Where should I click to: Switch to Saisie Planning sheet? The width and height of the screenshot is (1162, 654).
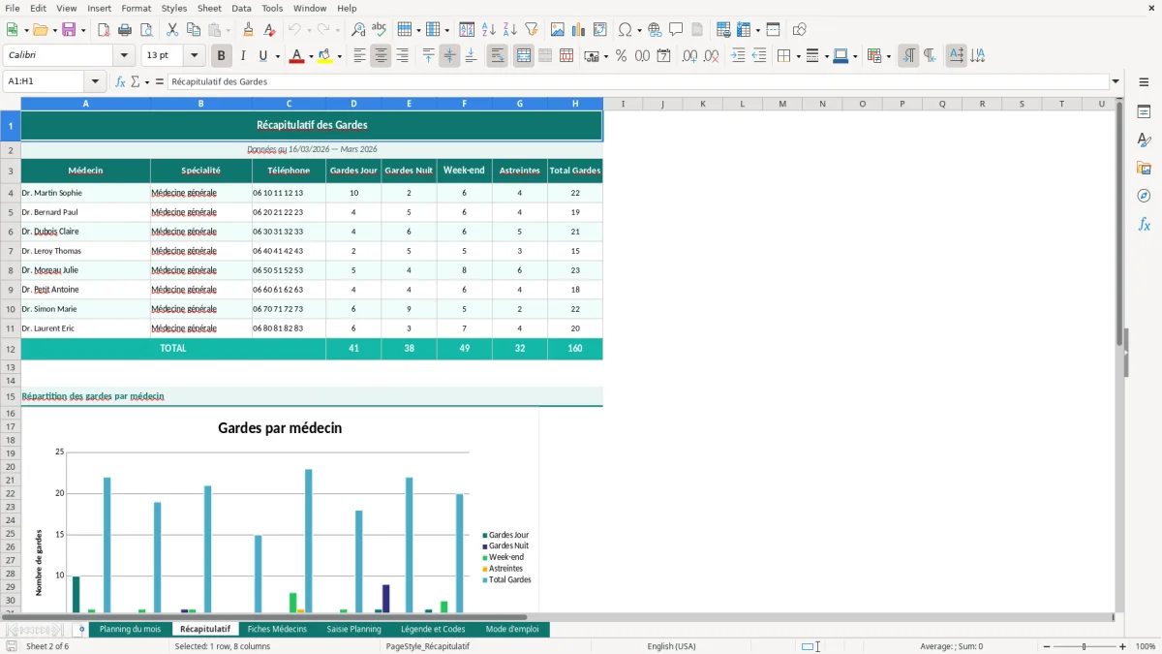353,630
